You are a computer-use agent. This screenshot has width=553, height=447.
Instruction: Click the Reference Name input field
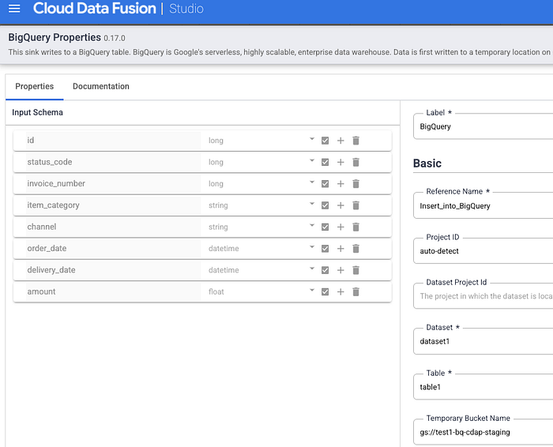pyautogui.click(x=483, y=206)
